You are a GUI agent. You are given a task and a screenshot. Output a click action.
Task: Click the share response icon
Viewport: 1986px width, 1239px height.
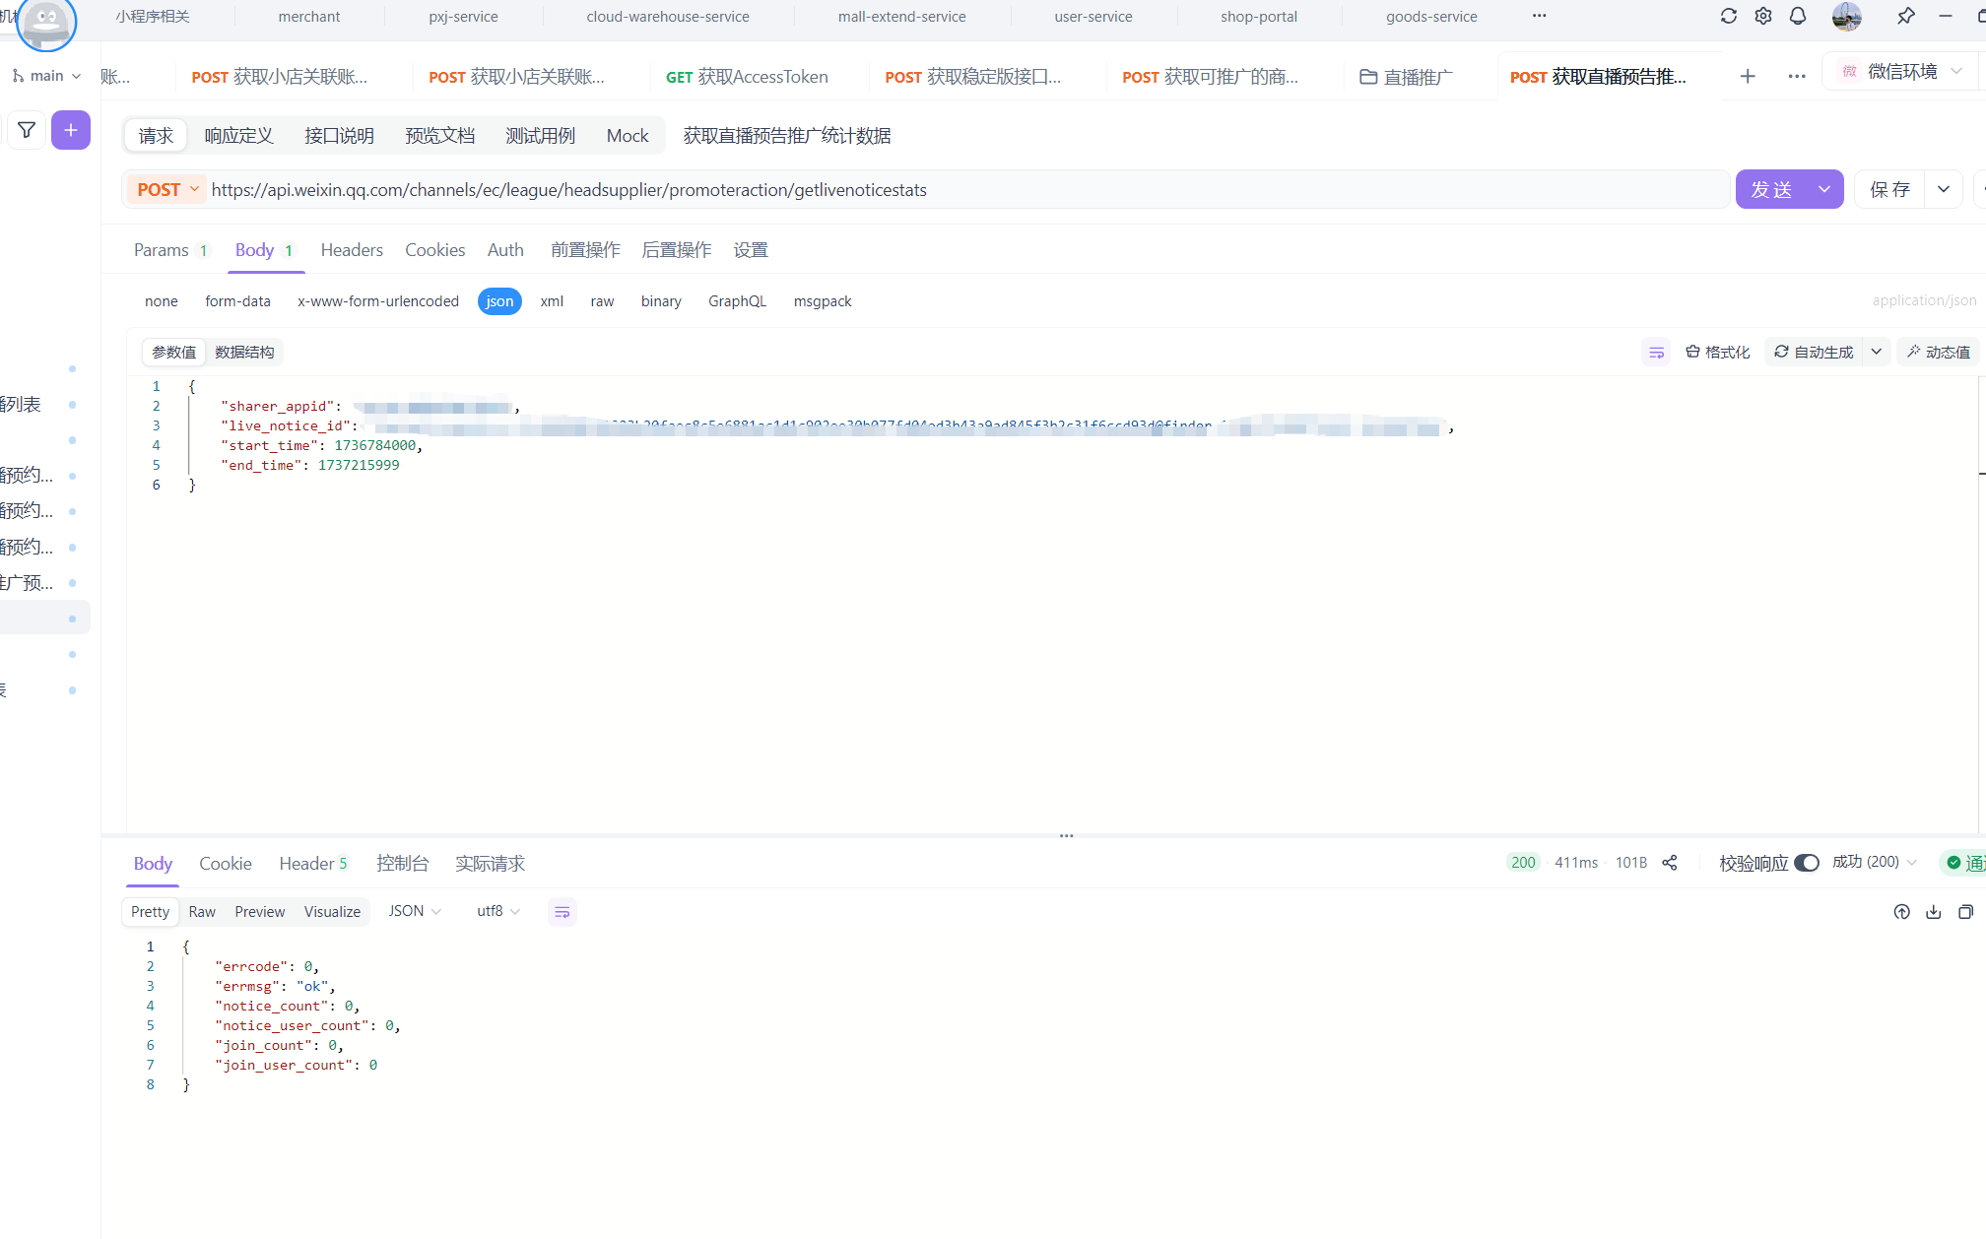coord(1670,863)
